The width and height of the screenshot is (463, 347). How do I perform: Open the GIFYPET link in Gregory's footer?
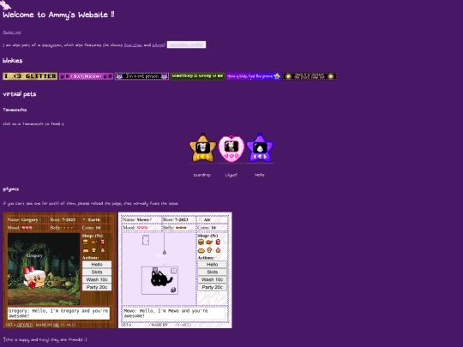[x=25, y=325]
